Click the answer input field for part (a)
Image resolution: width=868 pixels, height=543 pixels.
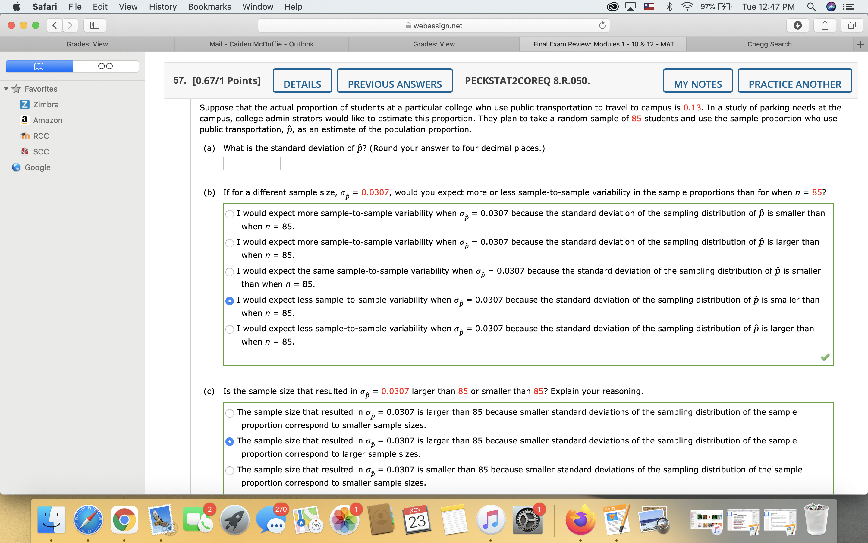click(251, 163)
